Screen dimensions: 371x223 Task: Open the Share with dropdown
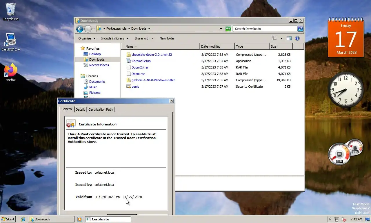pos(144,38)
